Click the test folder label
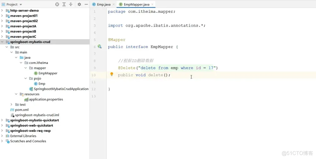The width and height of the screenshot is (316, 159). [23, 105]
